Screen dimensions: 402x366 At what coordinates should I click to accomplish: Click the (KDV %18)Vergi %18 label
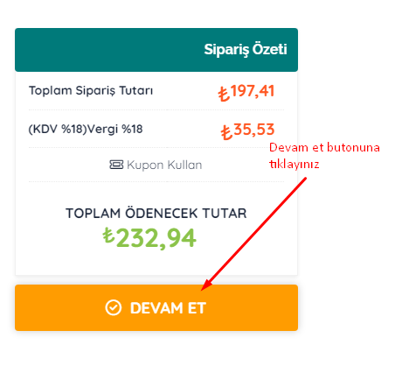click(86, 129)
